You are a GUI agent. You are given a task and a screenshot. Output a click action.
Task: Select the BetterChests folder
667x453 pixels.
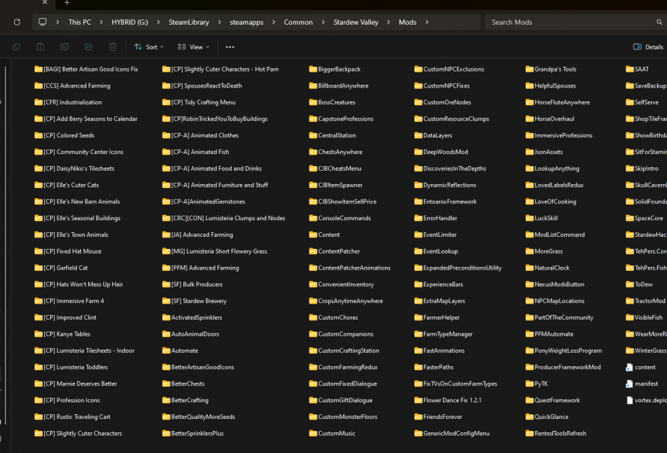pyautogui.click(x=183, y=384)
